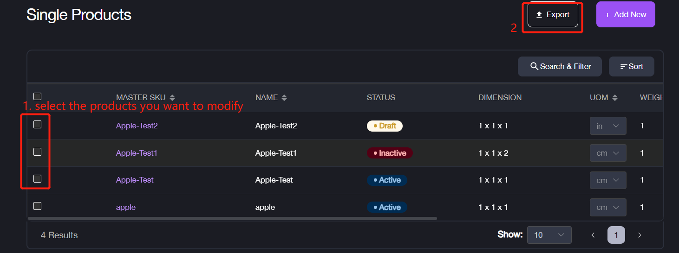Sort by the NAME column arrows

(284, 98)
